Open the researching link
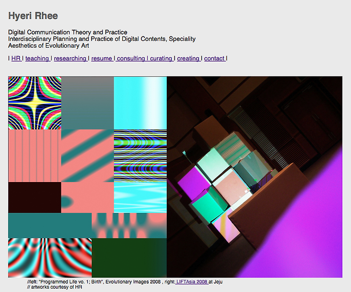This screenshot has width=351, height=292. 71,58
